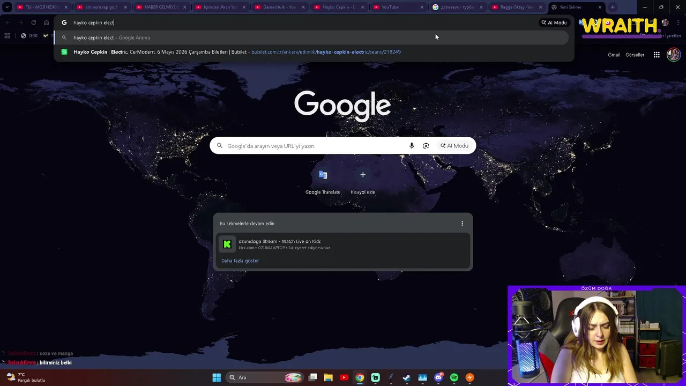Screen dimensions: 686x386
Task: Open Windows Start menu icon
Action: click(217, 377)
